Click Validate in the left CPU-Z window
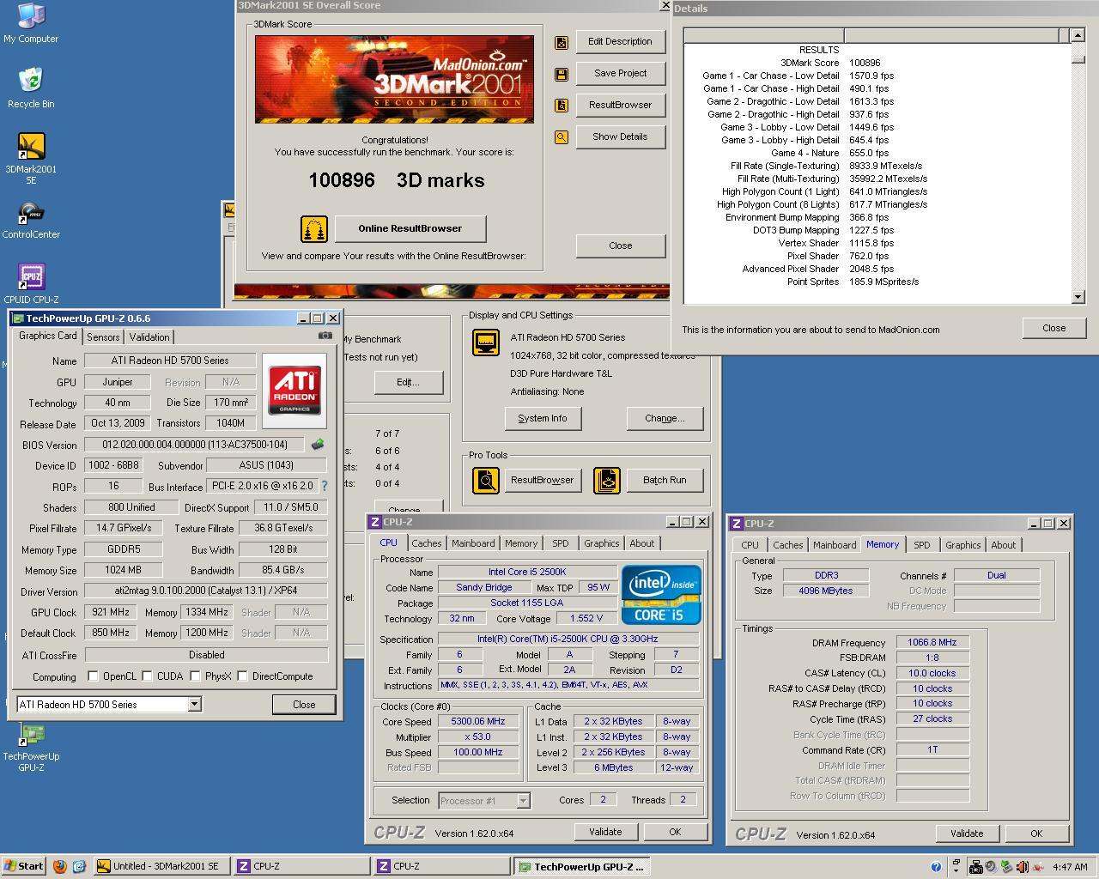Image resolution: width=1099 pixels, height=879 pixels. coord(605,832)
